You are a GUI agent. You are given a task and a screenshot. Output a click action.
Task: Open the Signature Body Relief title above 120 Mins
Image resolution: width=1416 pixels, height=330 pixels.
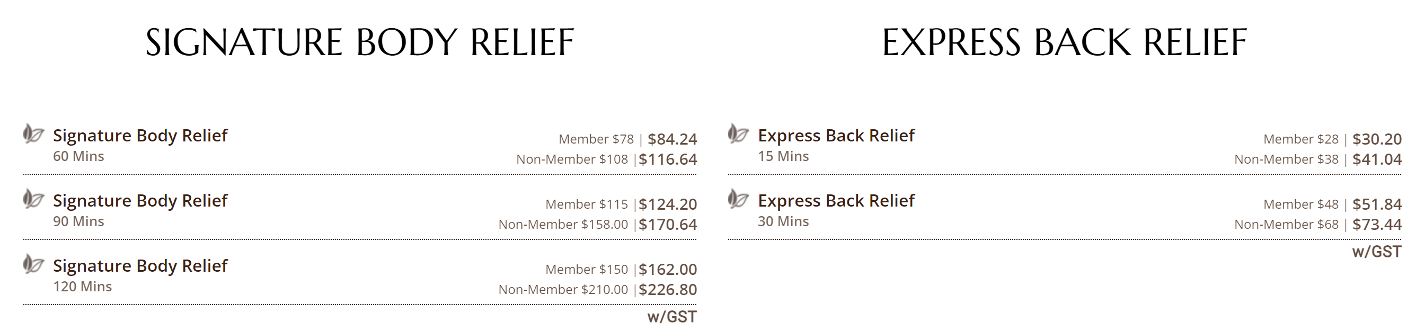(x=140, y=266)
